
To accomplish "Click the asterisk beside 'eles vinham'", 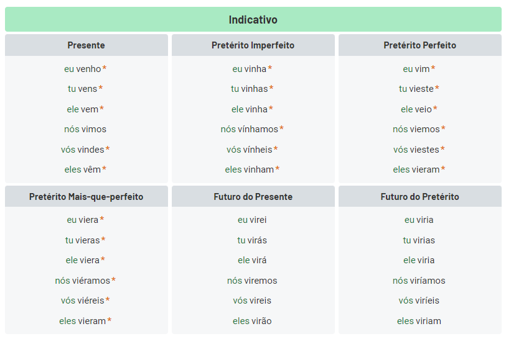I will coord(277,168).
